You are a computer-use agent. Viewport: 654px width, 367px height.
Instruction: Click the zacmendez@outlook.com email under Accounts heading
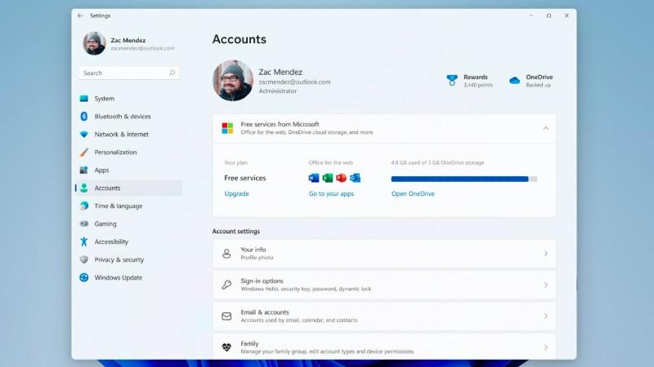(294, 82)
